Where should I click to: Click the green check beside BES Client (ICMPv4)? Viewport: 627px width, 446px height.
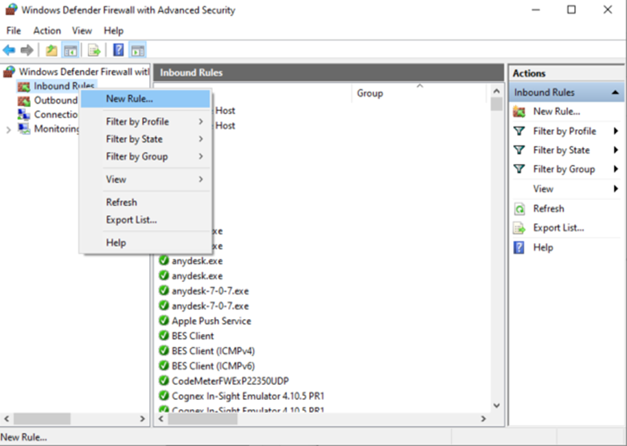(x=163, y=351)
